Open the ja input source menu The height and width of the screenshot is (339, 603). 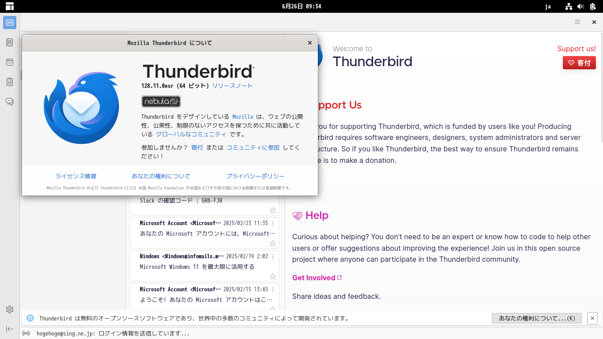548,6
